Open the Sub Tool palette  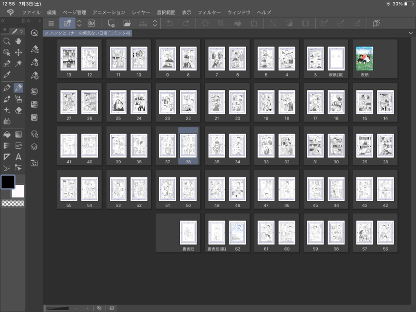click(34, 49)
